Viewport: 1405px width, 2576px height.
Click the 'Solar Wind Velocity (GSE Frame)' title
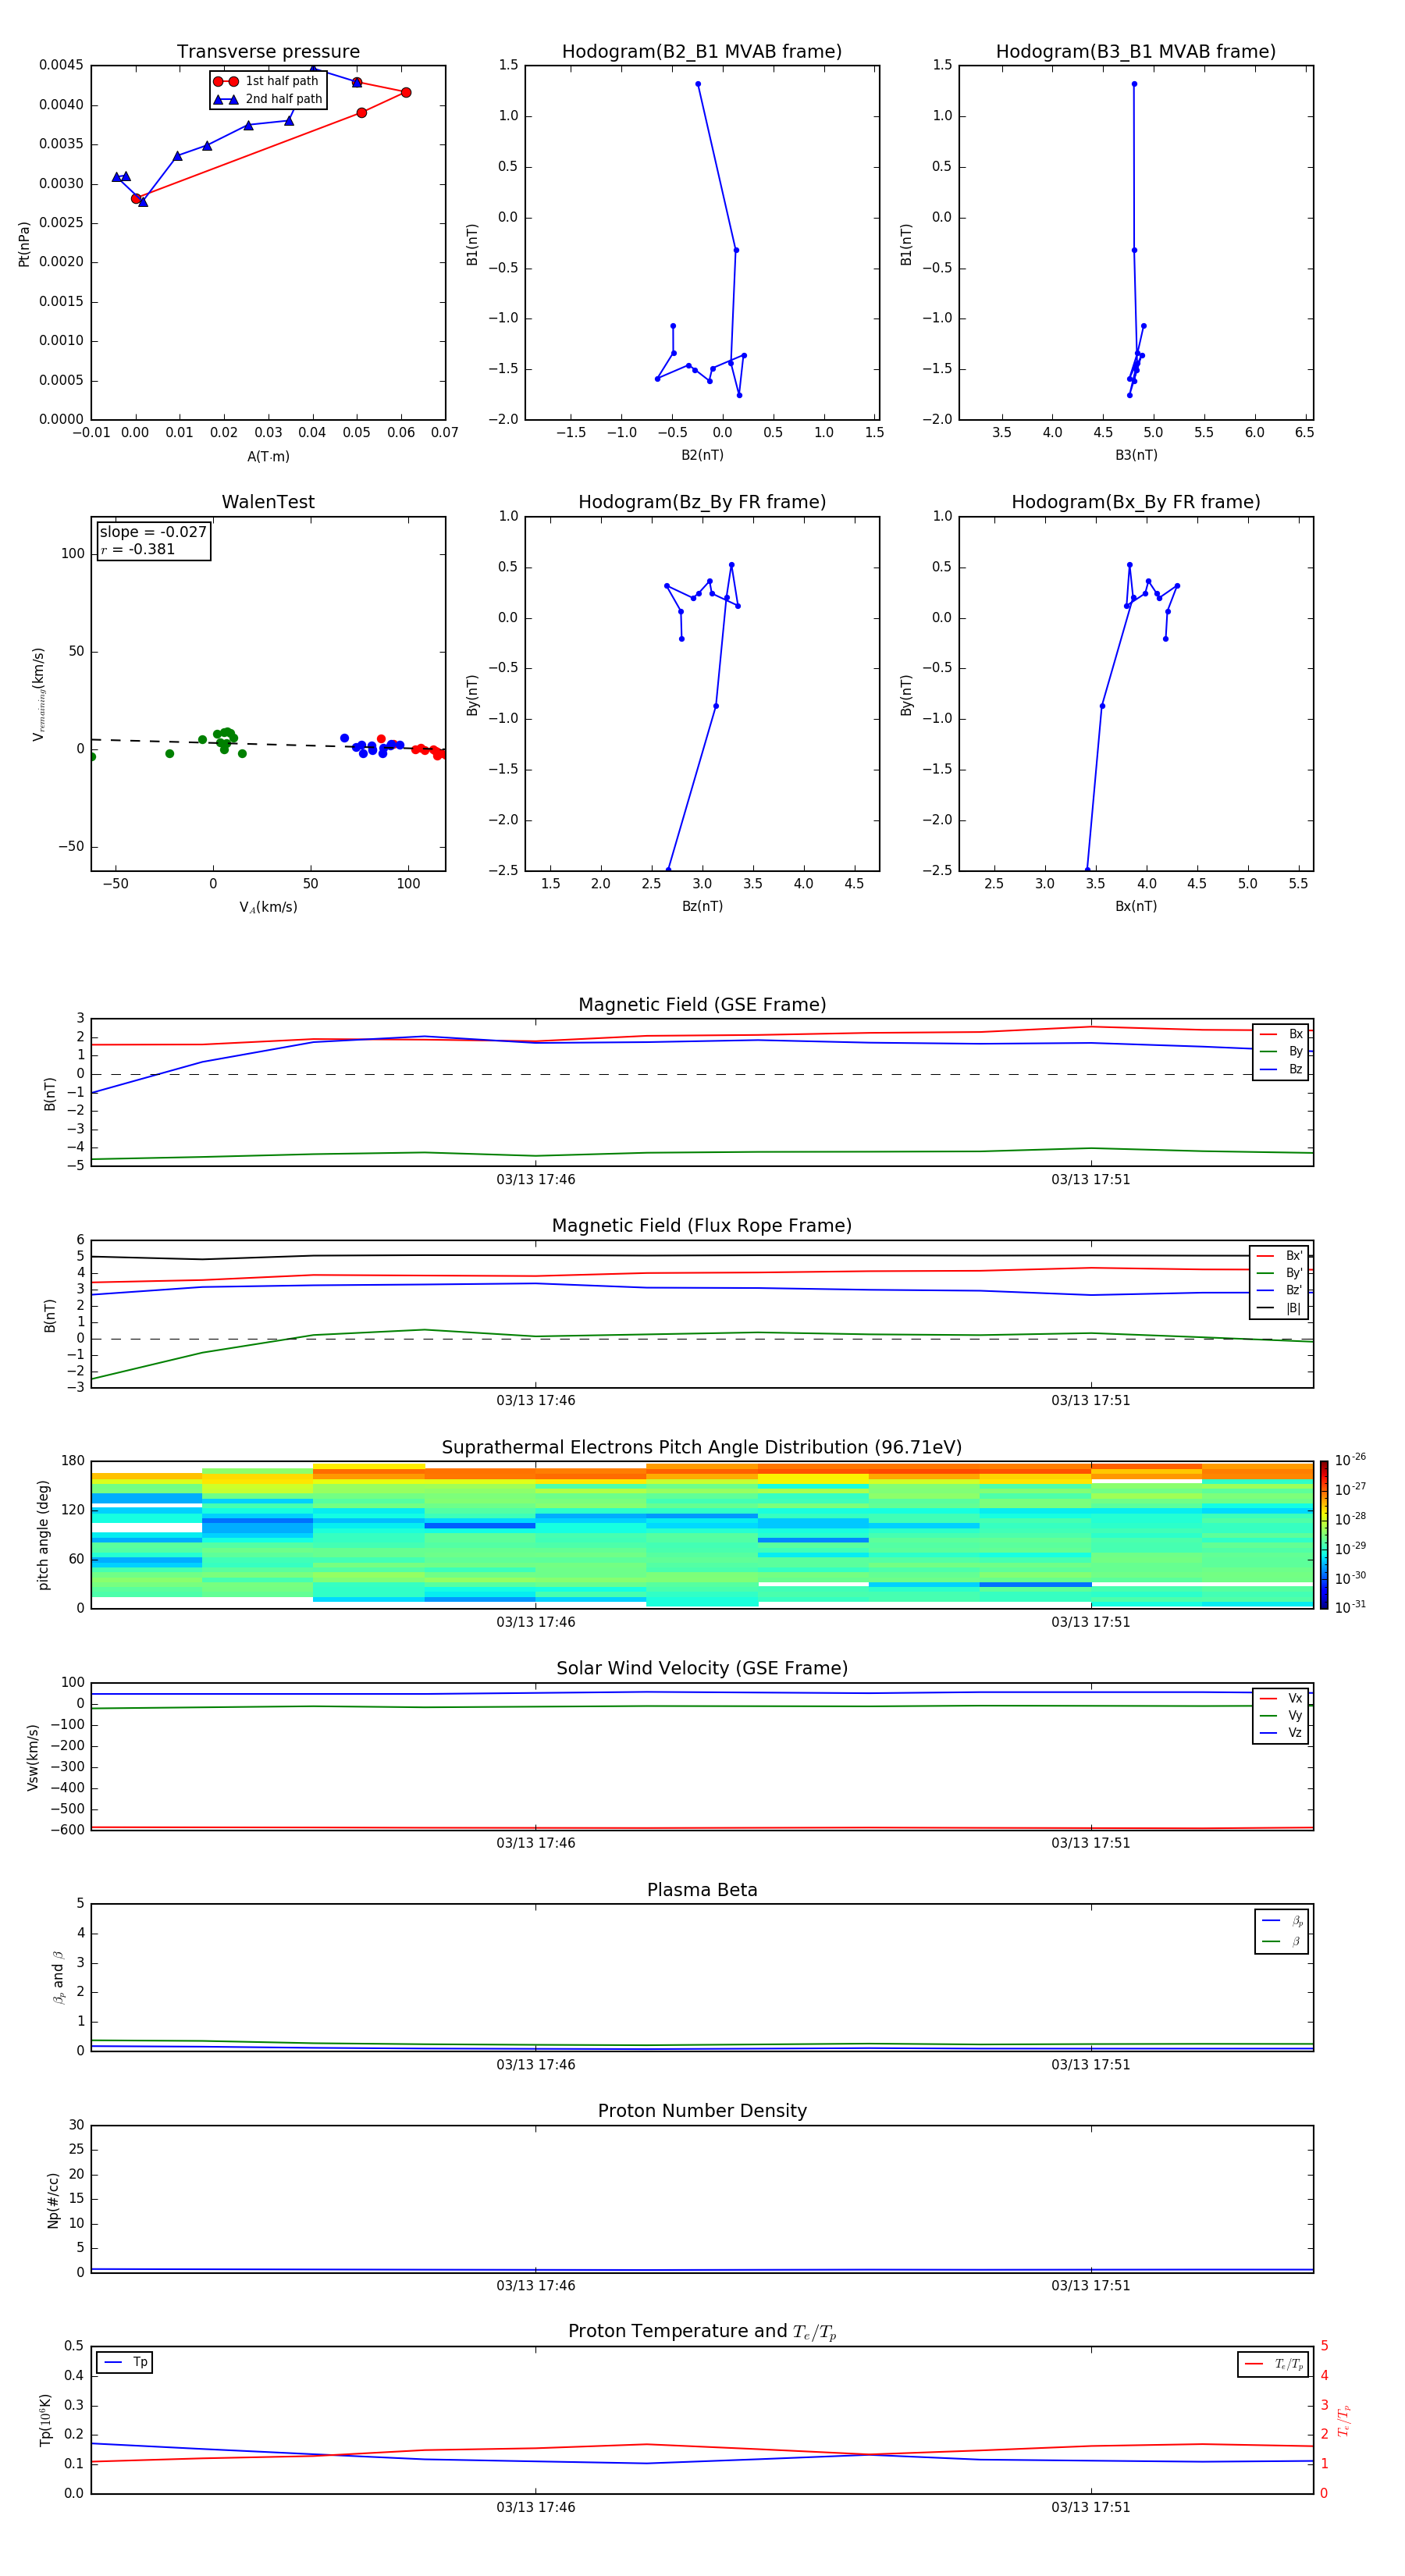[x=702, y=1669]
